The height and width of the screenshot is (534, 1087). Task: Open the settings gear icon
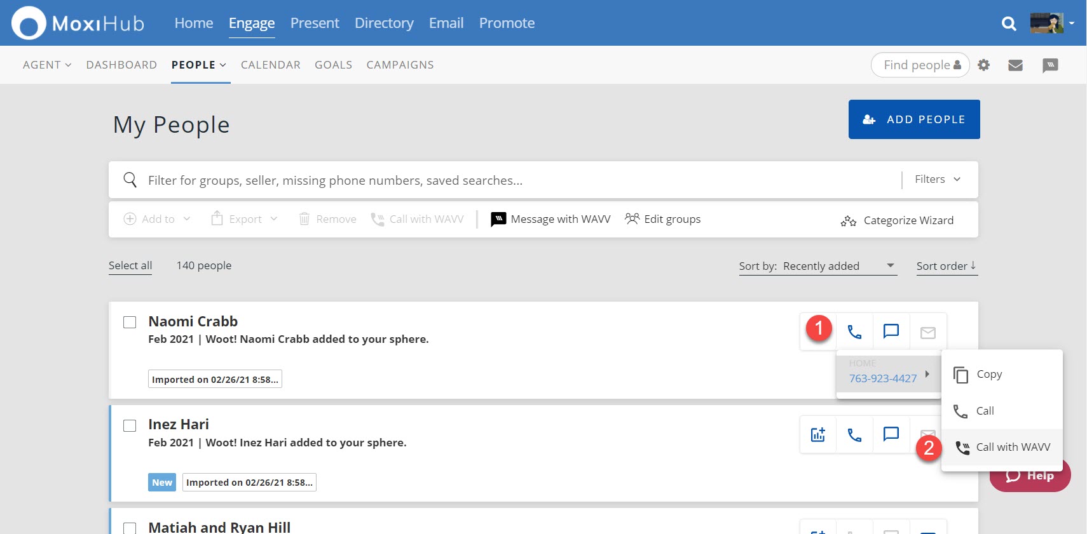pos(983,65)
